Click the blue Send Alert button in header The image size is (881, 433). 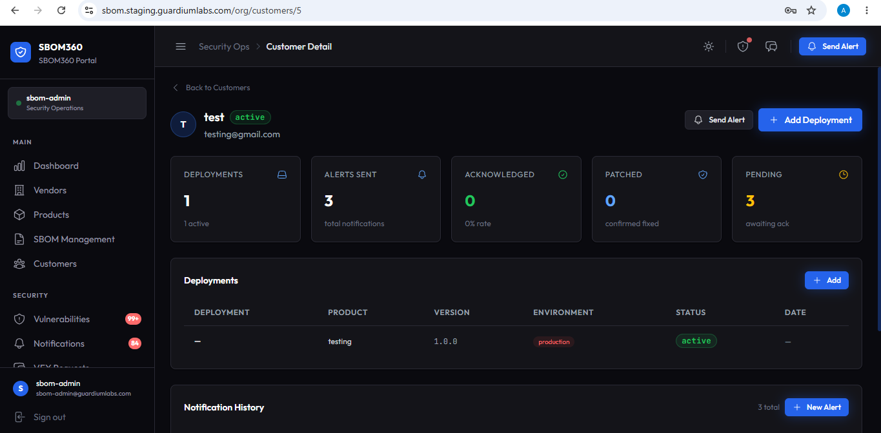point(833,46)
